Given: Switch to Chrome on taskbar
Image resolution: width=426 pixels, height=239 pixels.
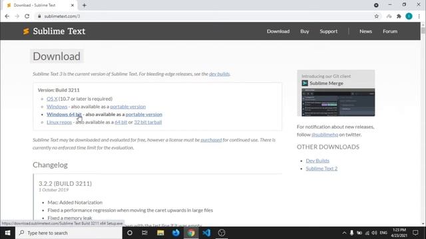Looking at the screenshot, I should pyautogui.click(x=191, y=233).
